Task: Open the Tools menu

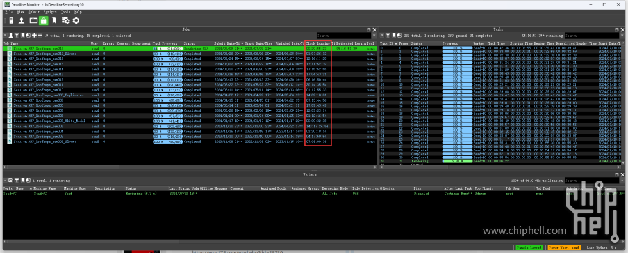Action: (x=65, y=12)
